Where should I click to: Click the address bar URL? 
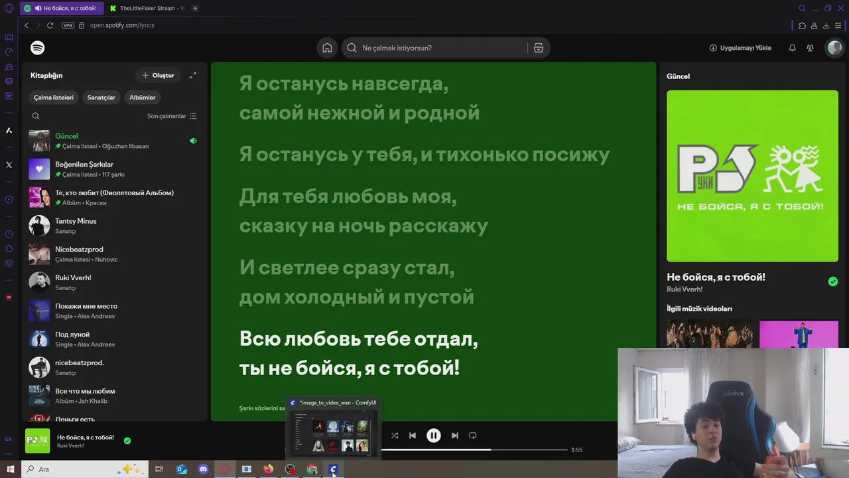pos(122,25)
